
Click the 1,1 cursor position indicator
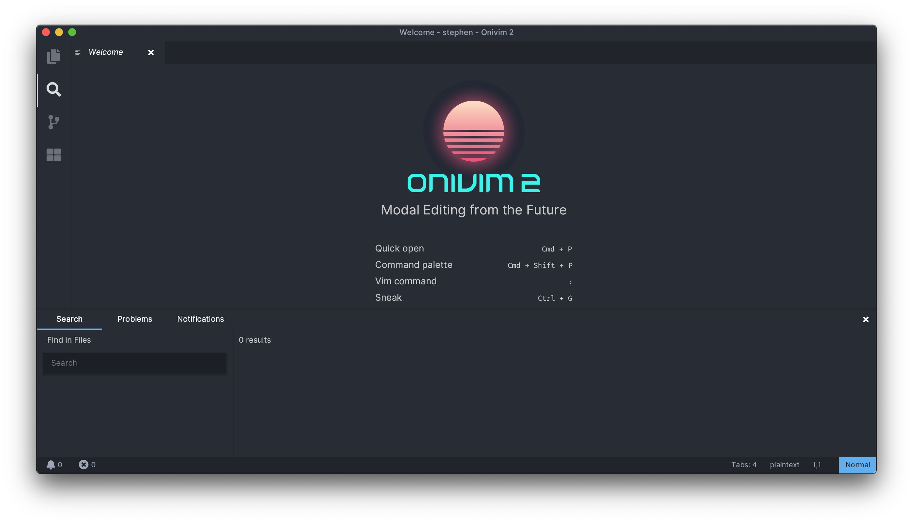point(817,465)
